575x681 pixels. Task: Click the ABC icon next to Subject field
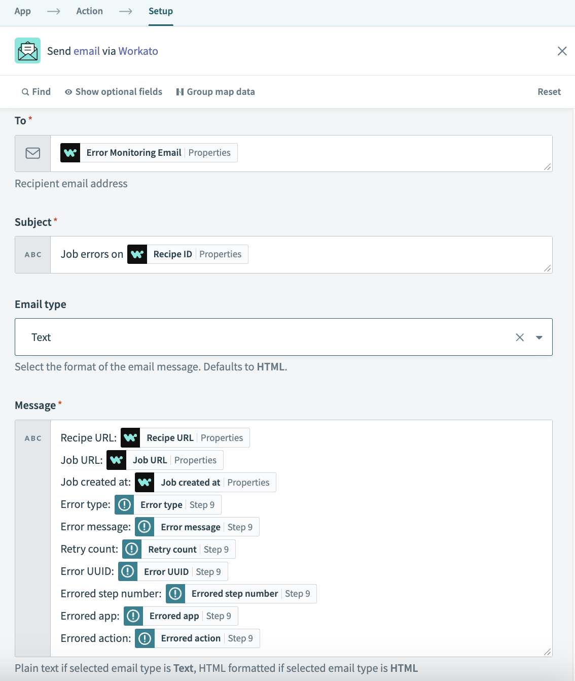32,254
